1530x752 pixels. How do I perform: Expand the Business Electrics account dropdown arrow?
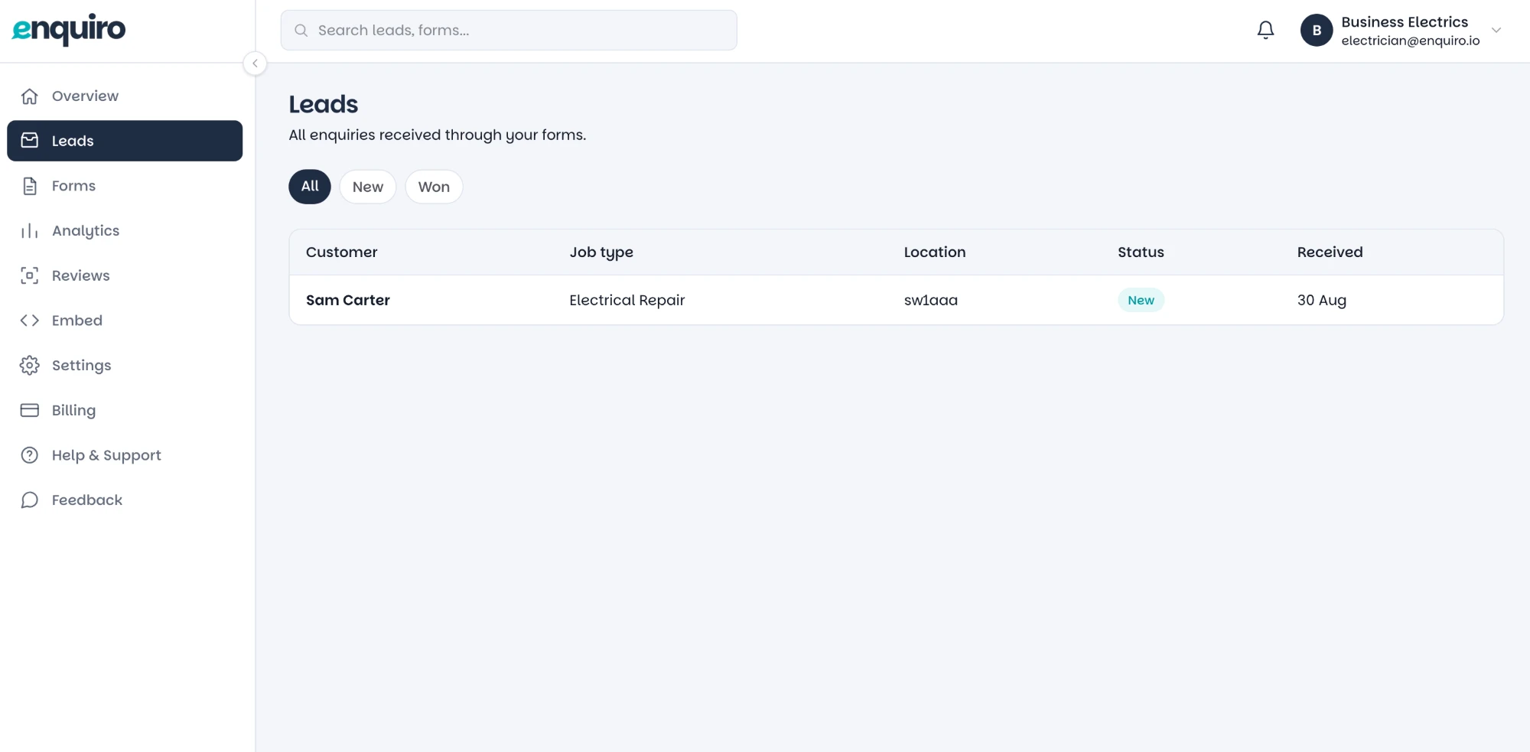click(x=1496, y=31)
